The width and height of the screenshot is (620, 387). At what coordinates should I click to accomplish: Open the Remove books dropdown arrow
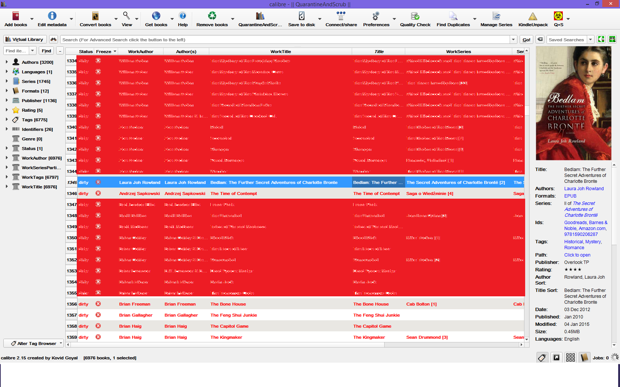pos(232,19)
